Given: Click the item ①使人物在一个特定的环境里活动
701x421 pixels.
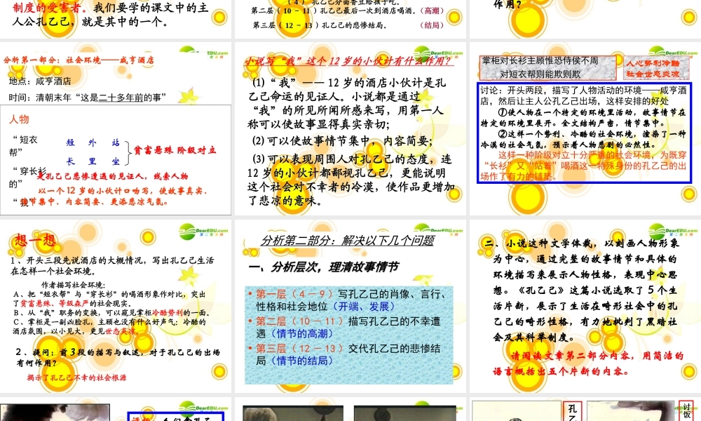Looking at the screenshot, I should click(x=583, y=118).
